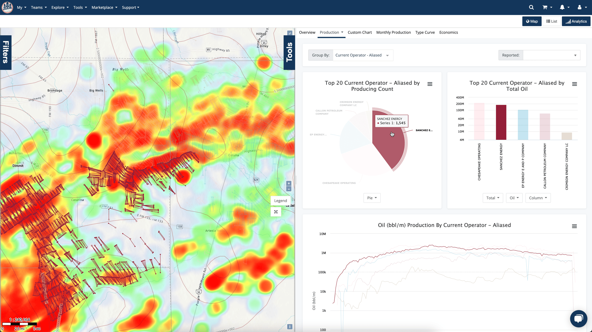Expand the map to fullscreen
The width and height of the screenshot is (592, 332).
[x=276, y=212]
